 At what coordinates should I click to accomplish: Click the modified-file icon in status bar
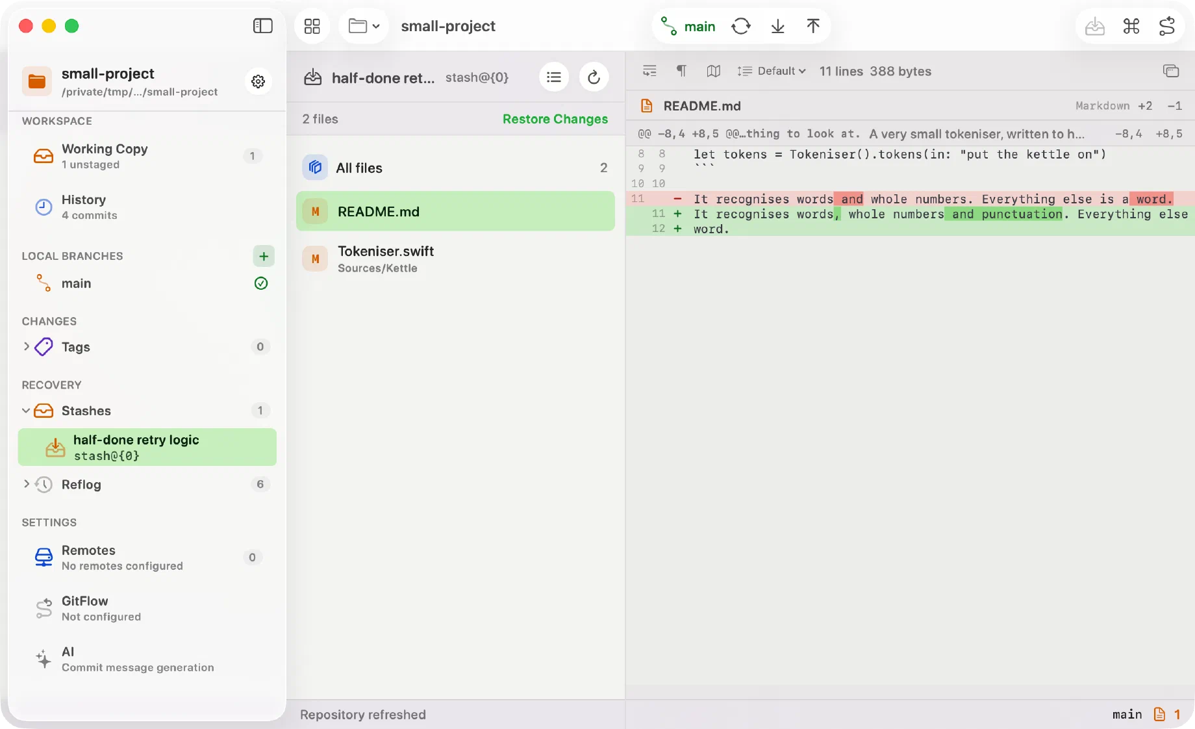tap(1159, 714)
